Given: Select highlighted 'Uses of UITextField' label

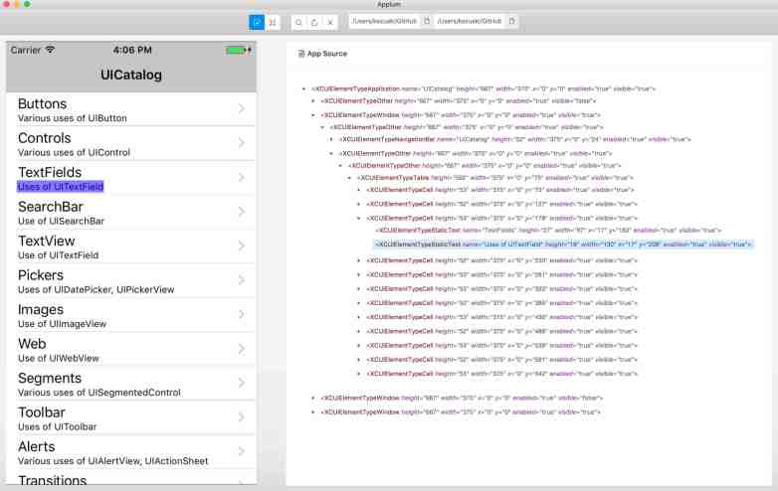Looking at the screenshot, I should 61,187.
